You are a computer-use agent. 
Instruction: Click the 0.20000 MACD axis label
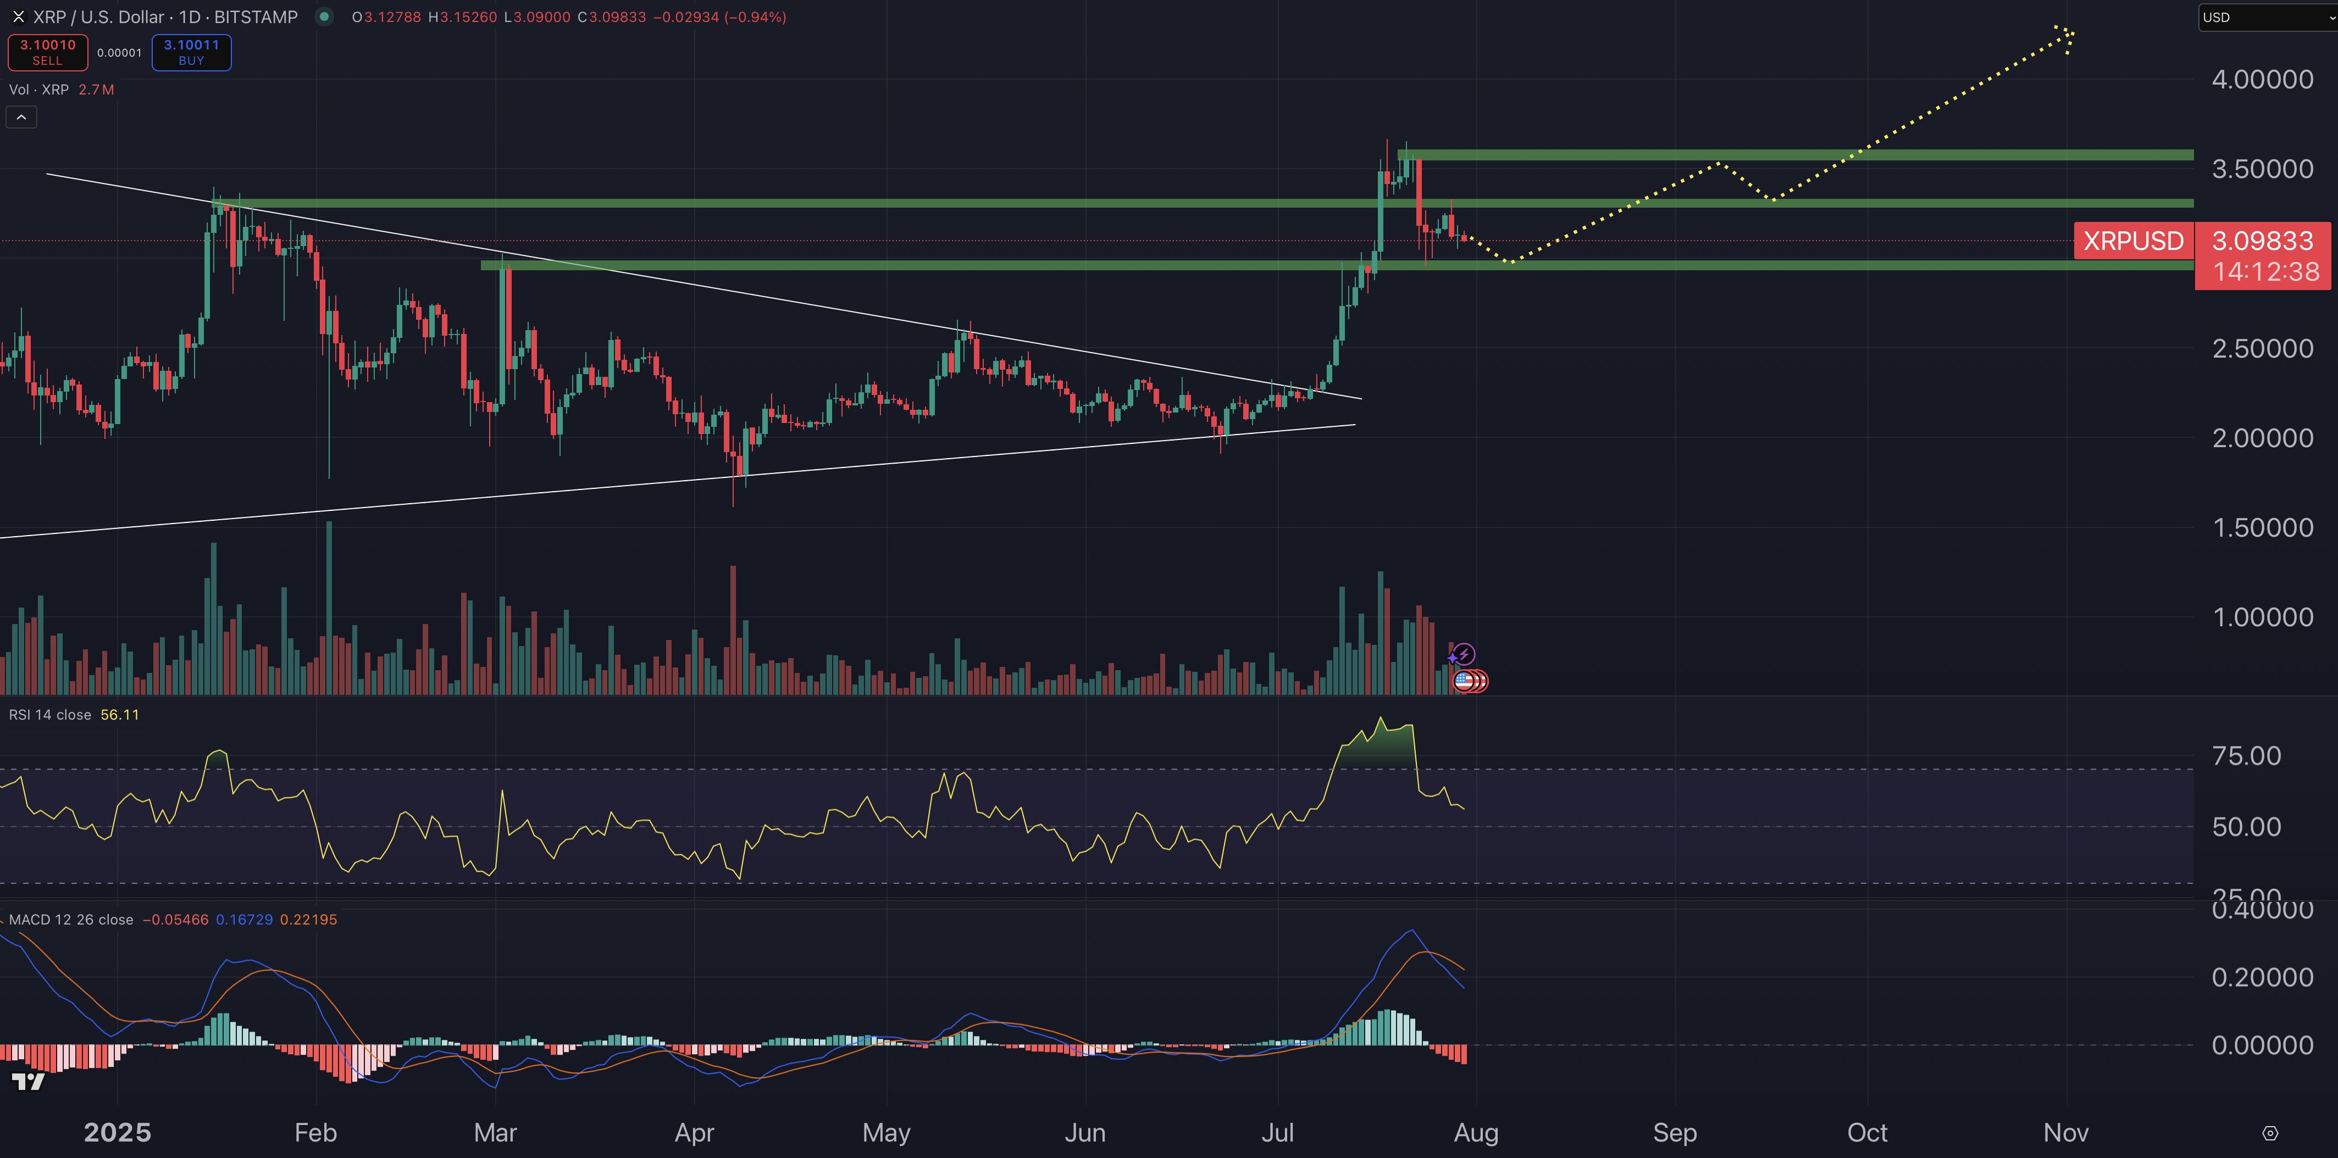(x=2263, y=977)
